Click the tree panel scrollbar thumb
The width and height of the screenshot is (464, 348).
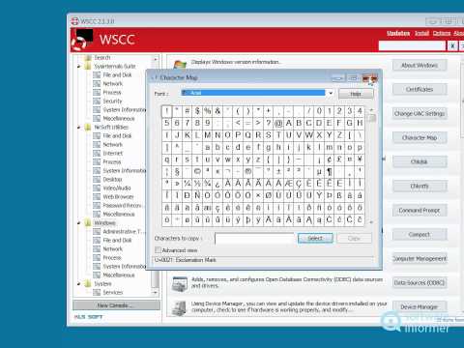tap(156, 279)
